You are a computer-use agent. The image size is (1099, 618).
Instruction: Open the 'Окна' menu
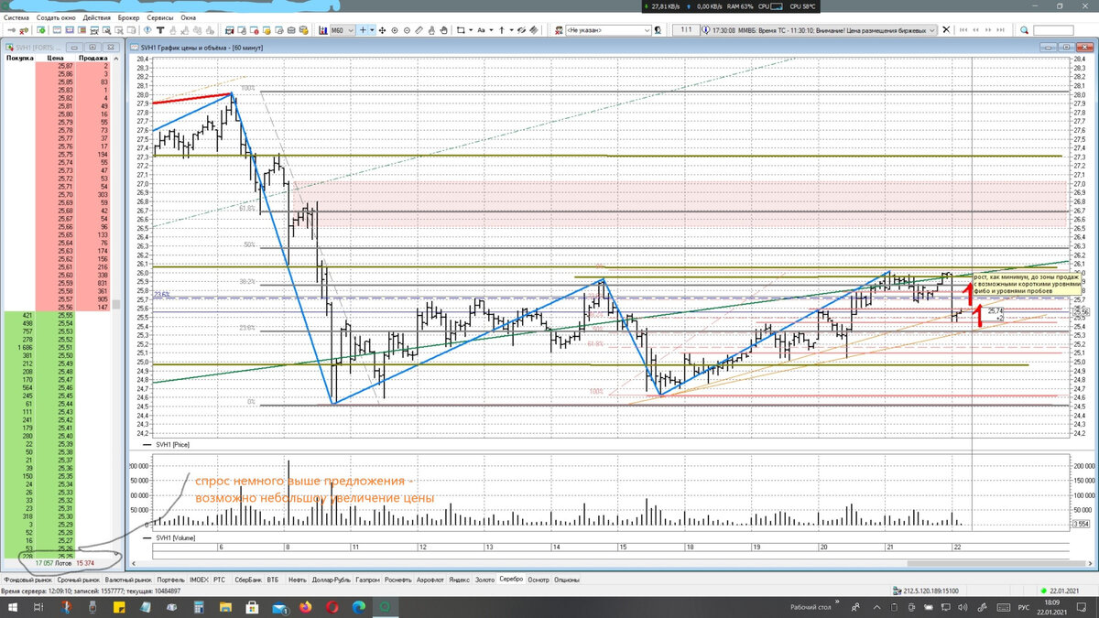188,17
